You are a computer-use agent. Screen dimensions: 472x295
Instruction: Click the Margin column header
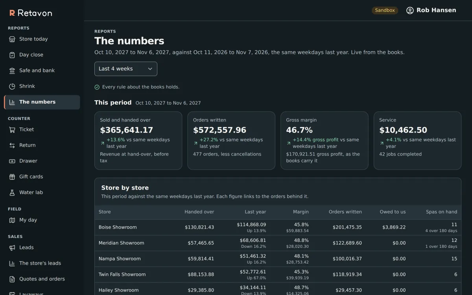pos(301,212)
